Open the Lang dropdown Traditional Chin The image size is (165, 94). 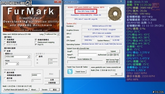click(x=52, y=34)
